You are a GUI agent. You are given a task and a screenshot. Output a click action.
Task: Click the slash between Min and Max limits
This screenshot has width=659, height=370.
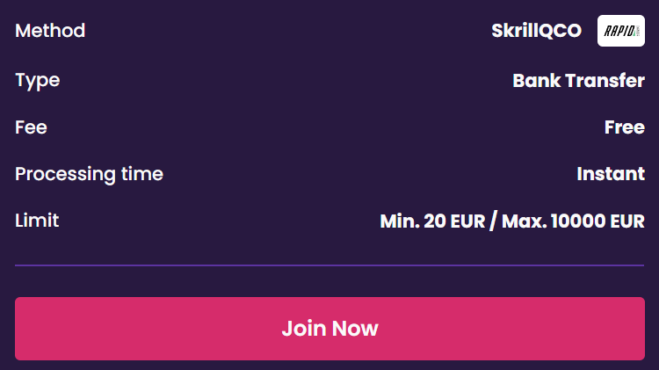pyautogui.click(x=493, y=221)
